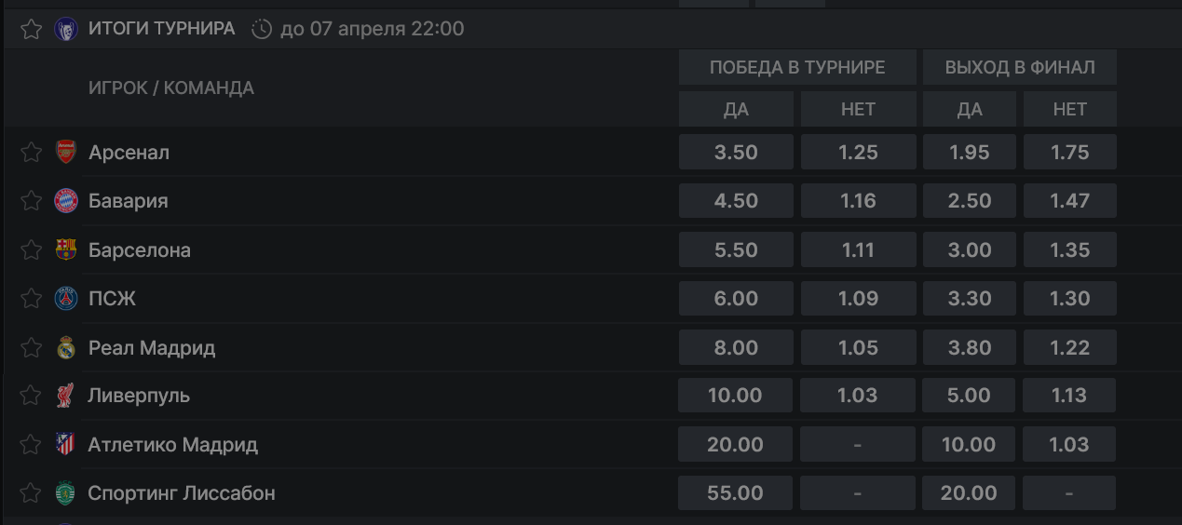Select Арсенал tournament win odds 3.50
The height and width of the screenshot is (525, 1182).
736,152
